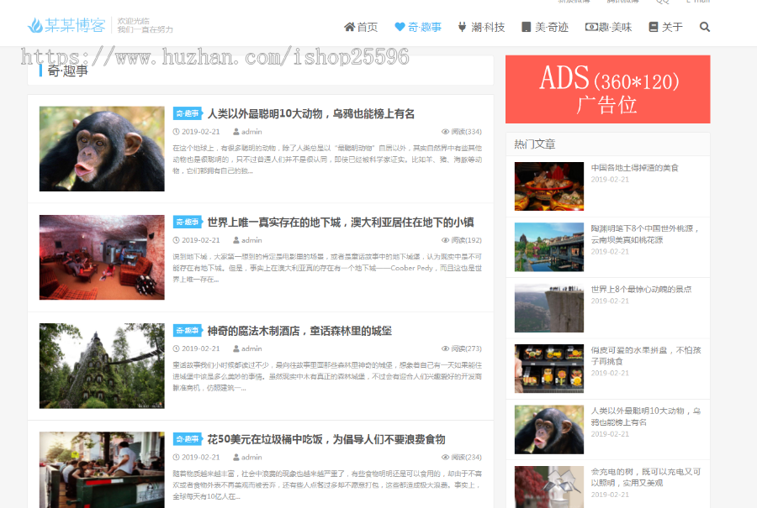
Task: Click the book icon beside 美·奇迹
Action: click(527, 27)
